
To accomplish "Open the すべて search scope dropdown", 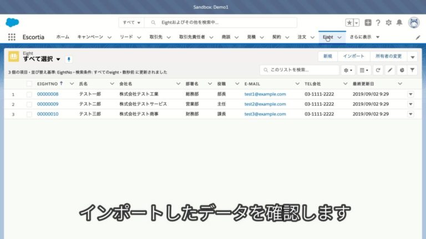I will click(x=131, y=23).
